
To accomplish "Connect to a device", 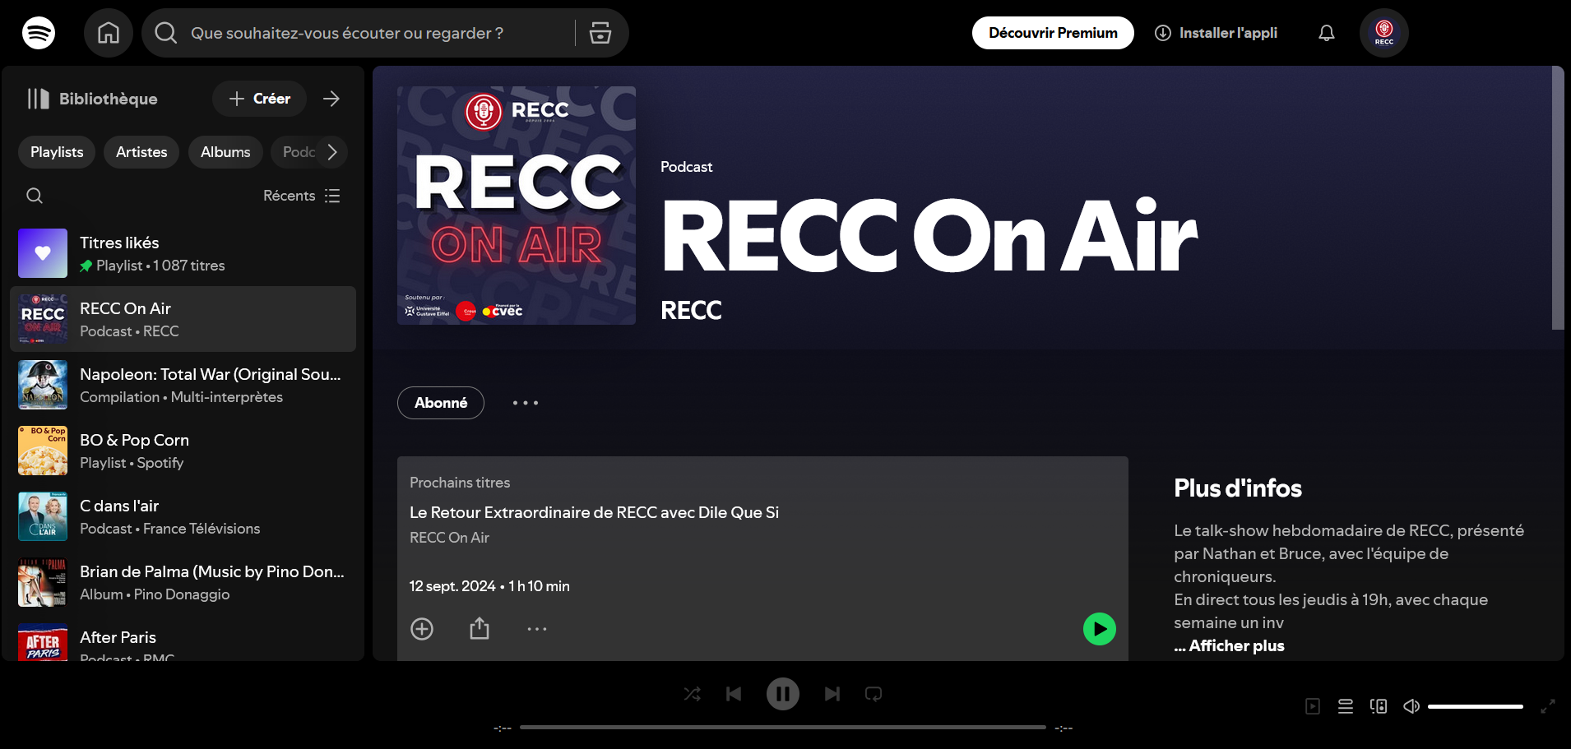I will tap(1379, 705).
